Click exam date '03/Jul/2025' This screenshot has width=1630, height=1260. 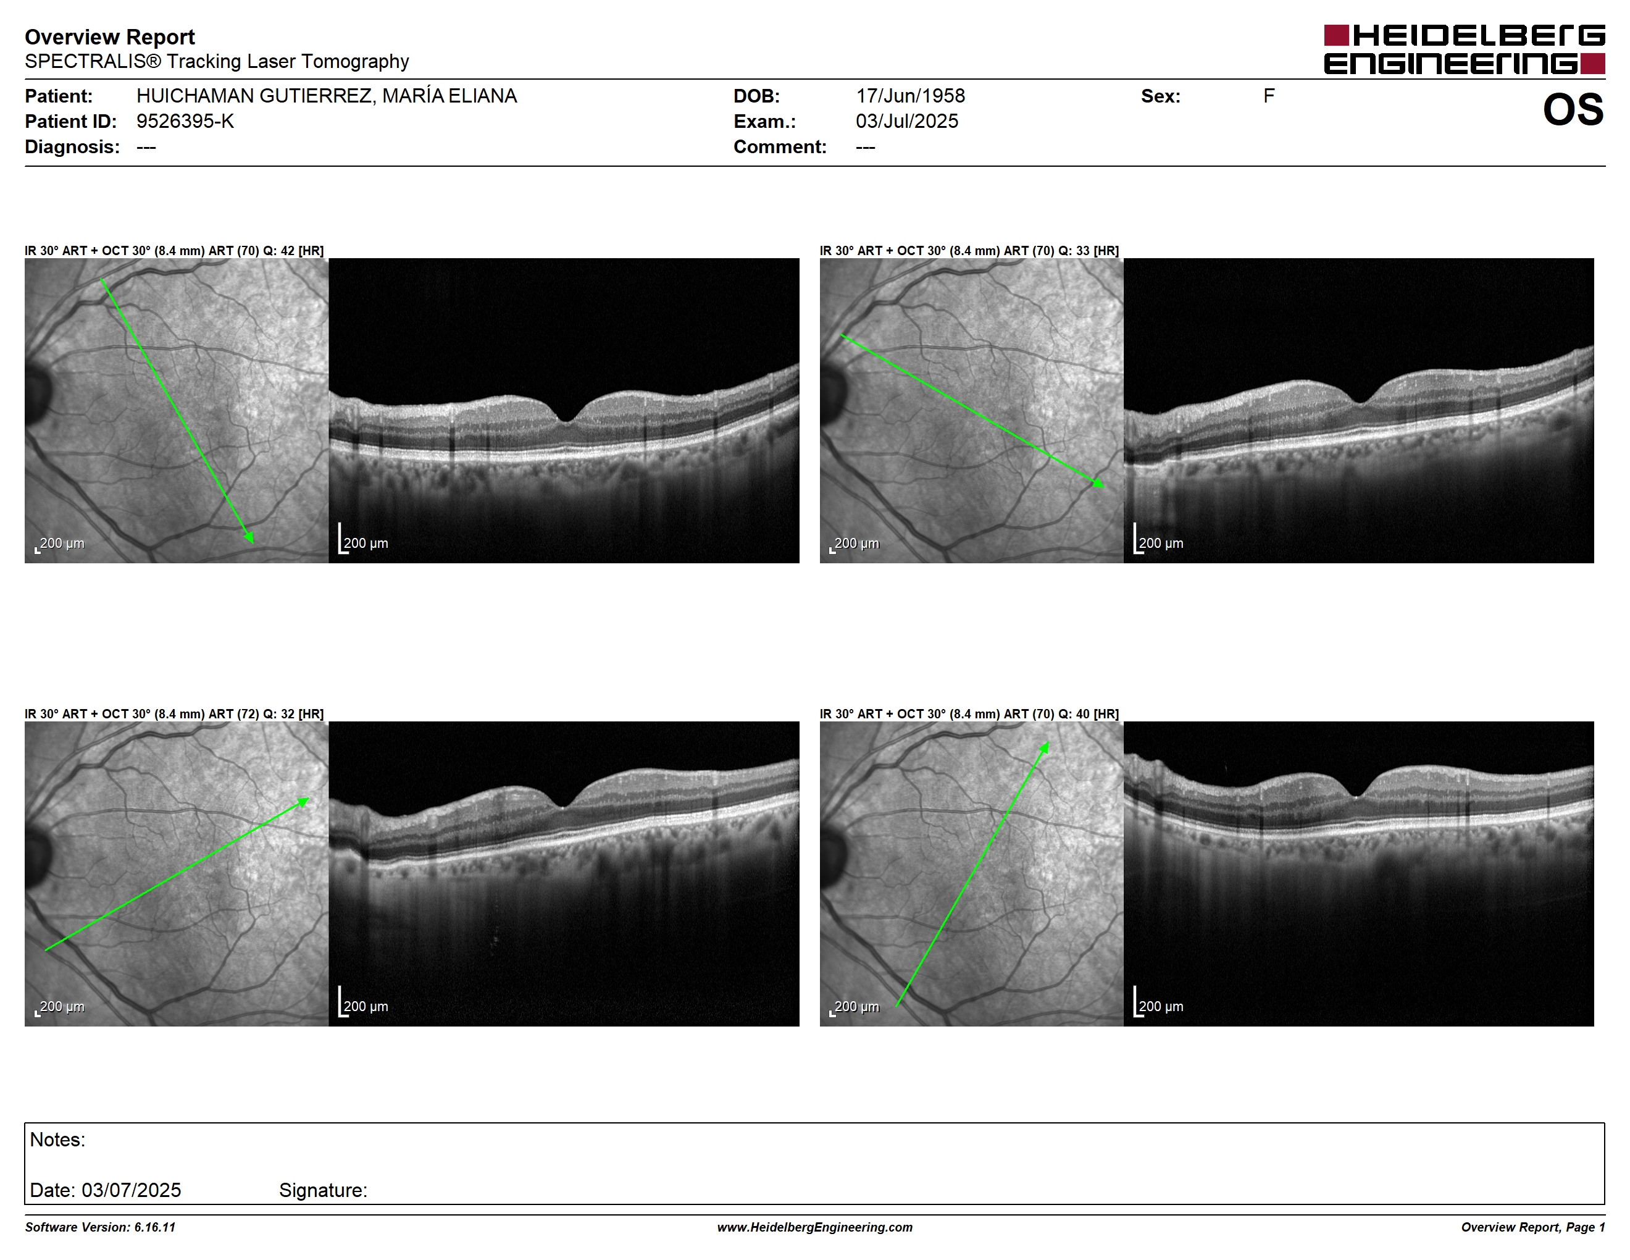(x=907, y=121)
